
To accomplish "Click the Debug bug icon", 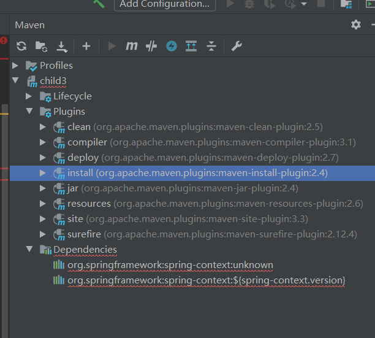I will pos(249,4).
